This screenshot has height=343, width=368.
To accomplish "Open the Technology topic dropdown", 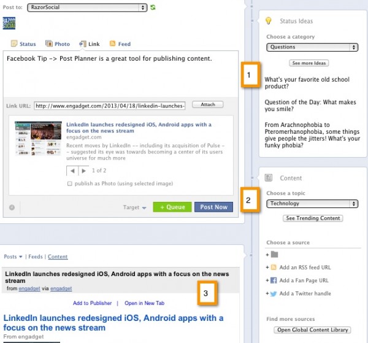I will coord(312,204).
